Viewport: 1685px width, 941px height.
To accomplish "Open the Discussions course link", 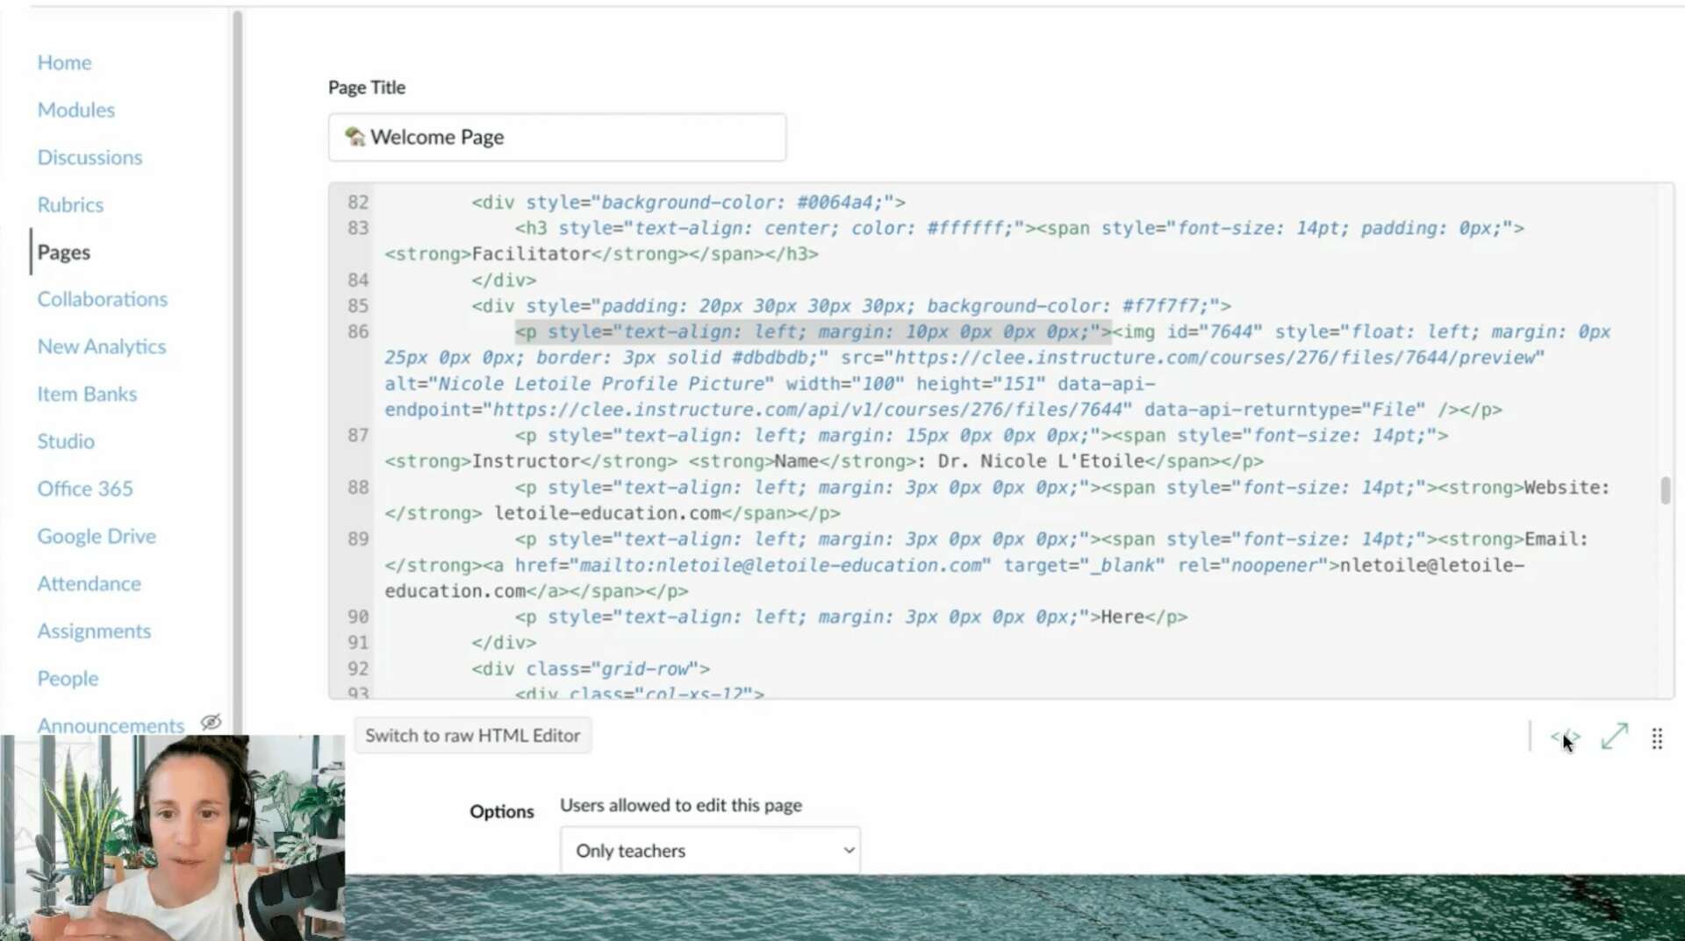I will click(x=90, y=157).
